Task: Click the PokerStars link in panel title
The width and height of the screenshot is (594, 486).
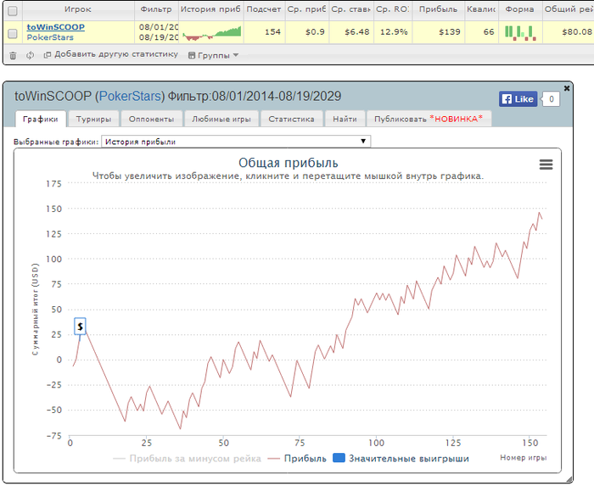Action: point(130,96)
